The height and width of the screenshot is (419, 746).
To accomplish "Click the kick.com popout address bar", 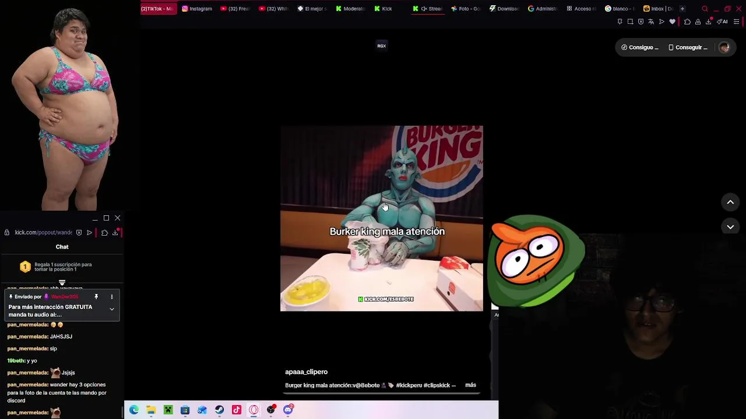I will point(43,233).
